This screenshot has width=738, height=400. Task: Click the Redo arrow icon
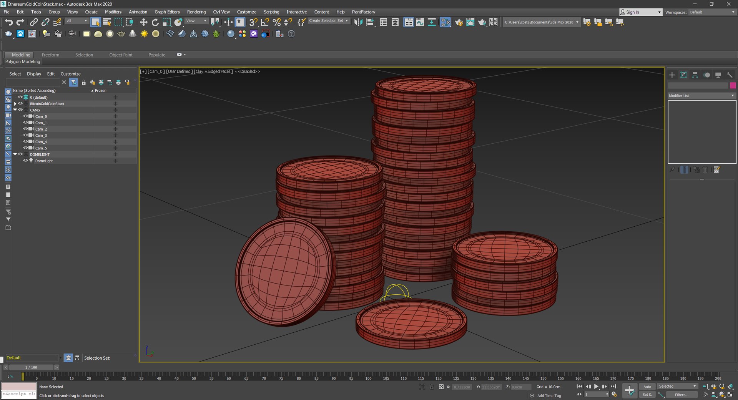point(20,22)
